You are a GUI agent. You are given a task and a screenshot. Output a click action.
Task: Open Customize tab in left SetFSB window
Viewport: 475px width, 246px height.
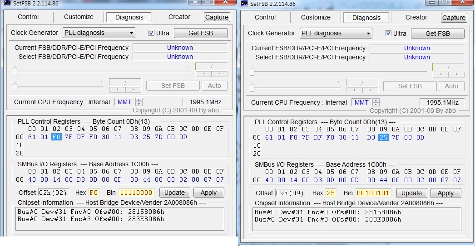tap(79, 17)
